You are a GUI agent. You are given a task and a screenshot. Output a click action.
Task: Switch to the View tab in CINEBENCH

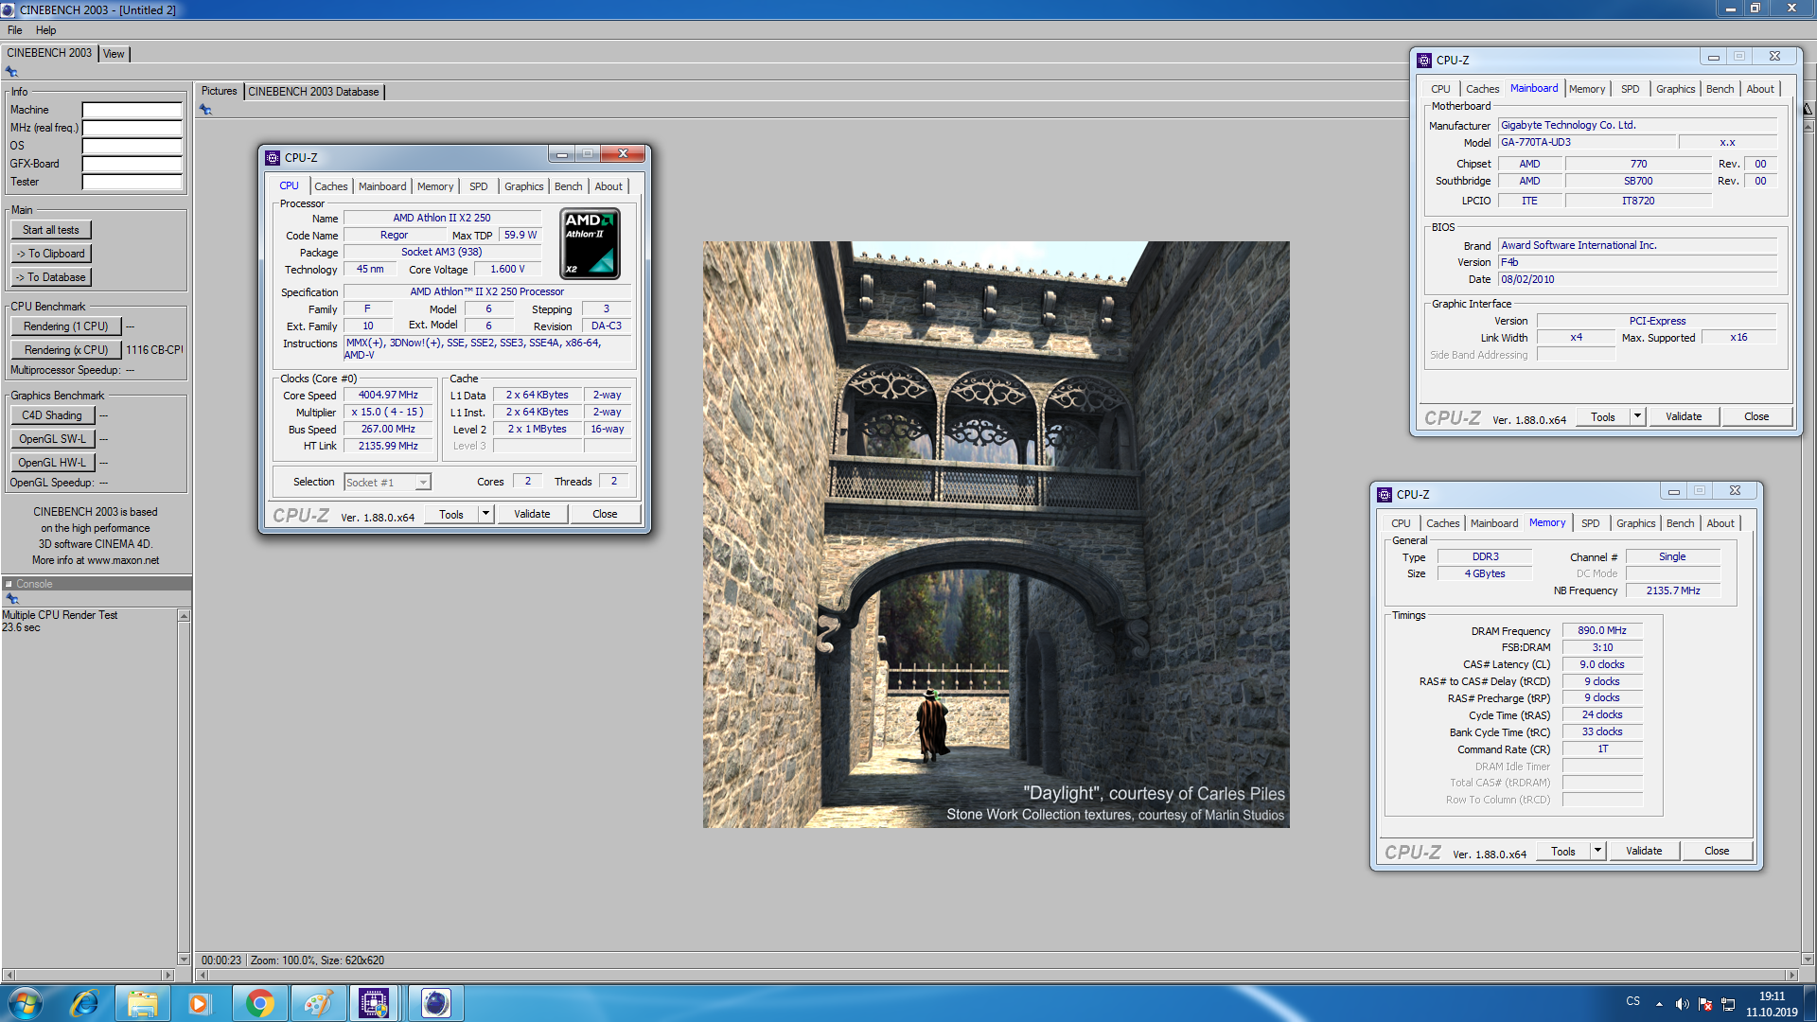click(114, 54)
